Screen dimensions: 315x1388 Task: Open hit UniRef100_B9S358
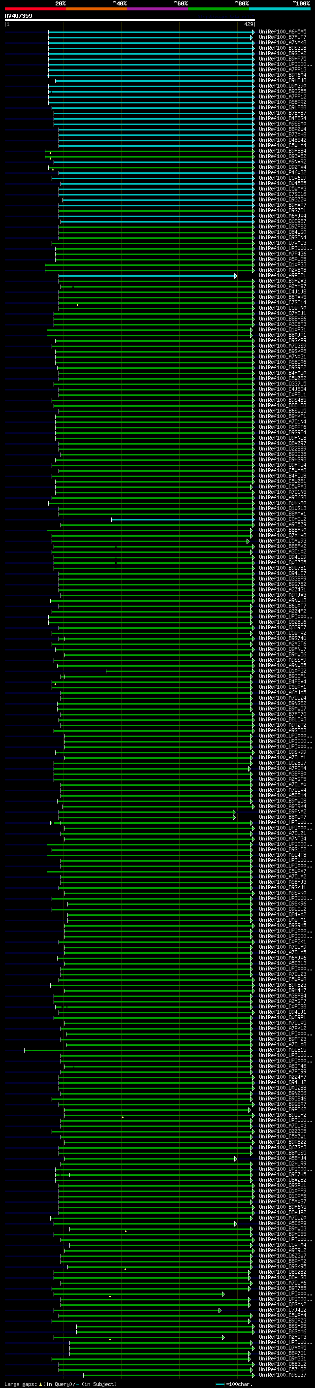tap(283, 48)
